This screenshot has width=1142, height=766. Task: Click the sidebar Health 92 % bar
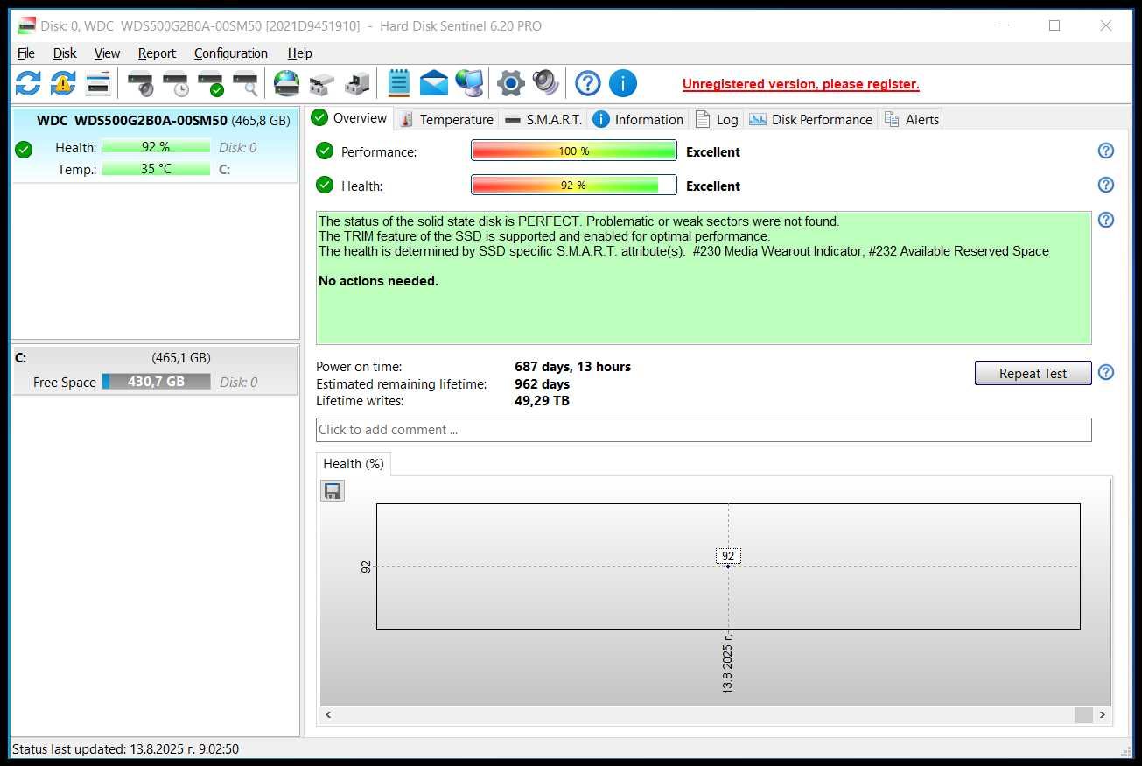[156, 147]
